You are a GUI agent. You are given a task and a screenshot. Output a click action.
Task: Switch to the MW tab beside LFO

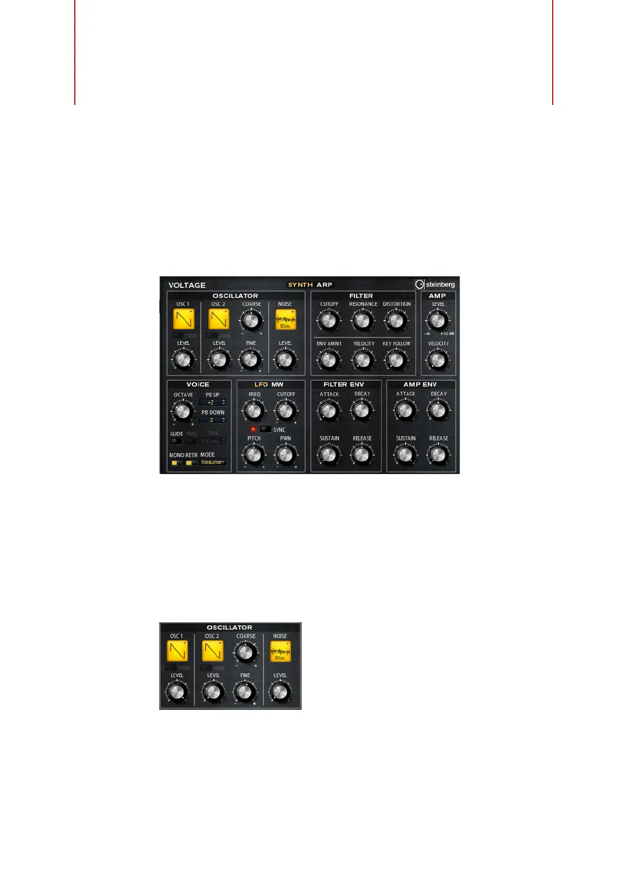(x=278, y=384)
